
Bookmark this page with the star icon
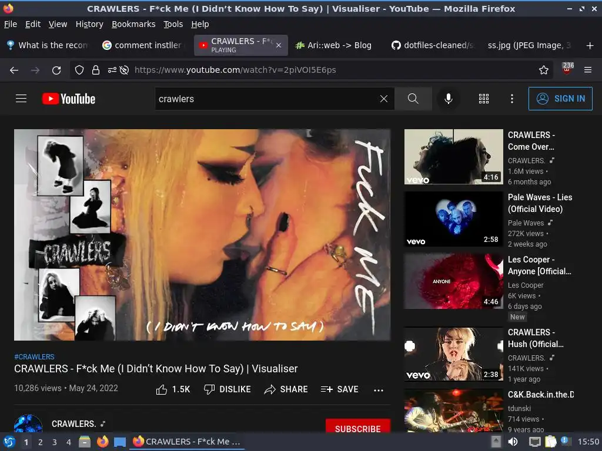tap(544, 70)
